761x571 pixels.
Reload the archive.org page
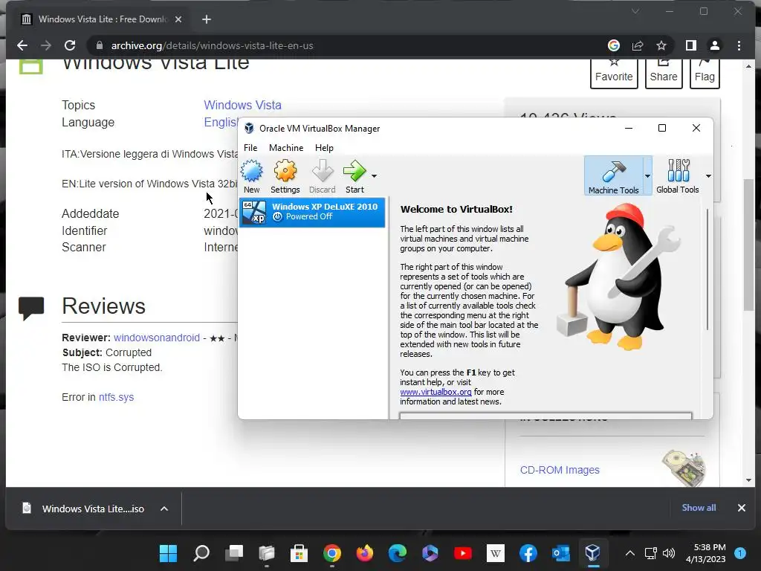(x=70, y=45)
